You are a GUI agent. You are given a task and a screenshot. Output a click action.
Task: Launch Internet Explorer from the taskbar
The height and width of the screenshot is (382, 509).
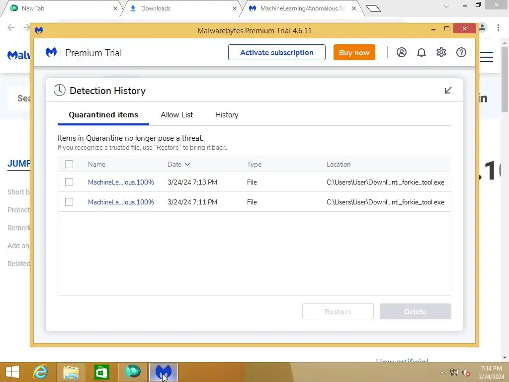click(x=41, y=372)
